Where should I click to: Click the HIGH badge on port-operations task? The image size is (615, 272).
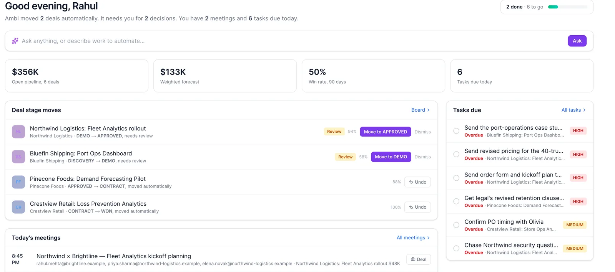578,131
